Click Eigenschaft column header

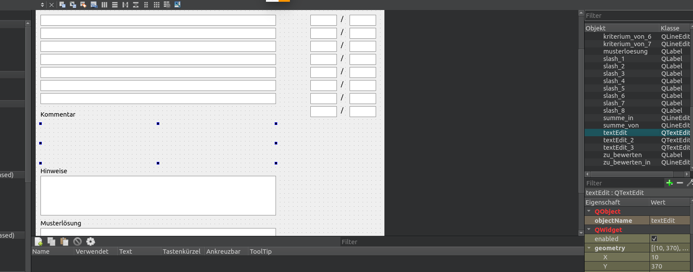pyautogui.click(x=617, y=202)
